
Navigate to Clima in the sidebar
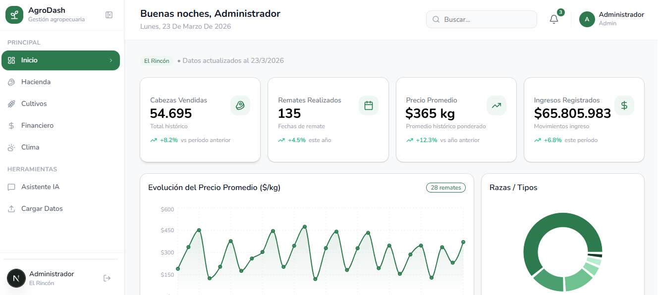click(x=30, y=147)
